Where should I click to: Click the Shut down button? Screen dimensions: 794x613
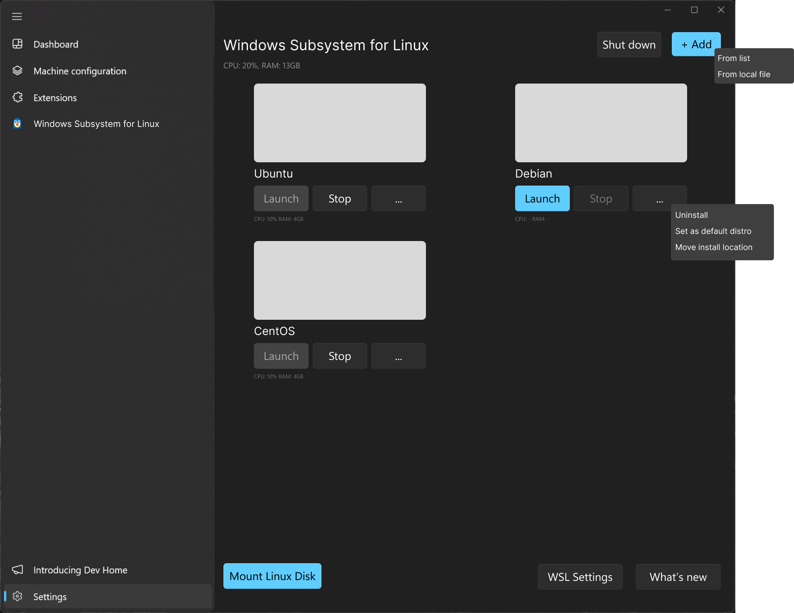click(x=628, y=44)
